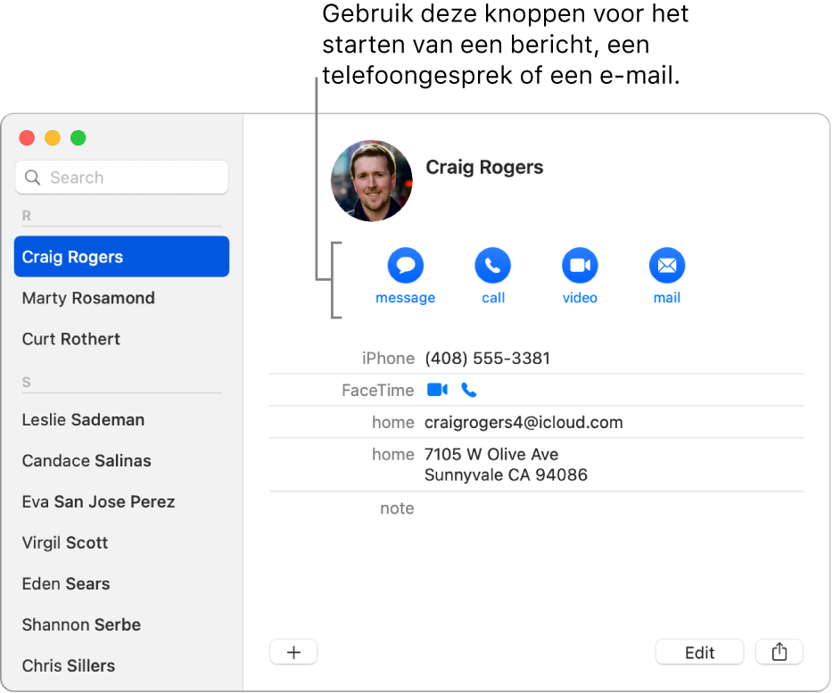The height and width of the screenshot is (693, 833).
Task: Select Shannon Serbe in the list
Action: (x=121, y=624)
